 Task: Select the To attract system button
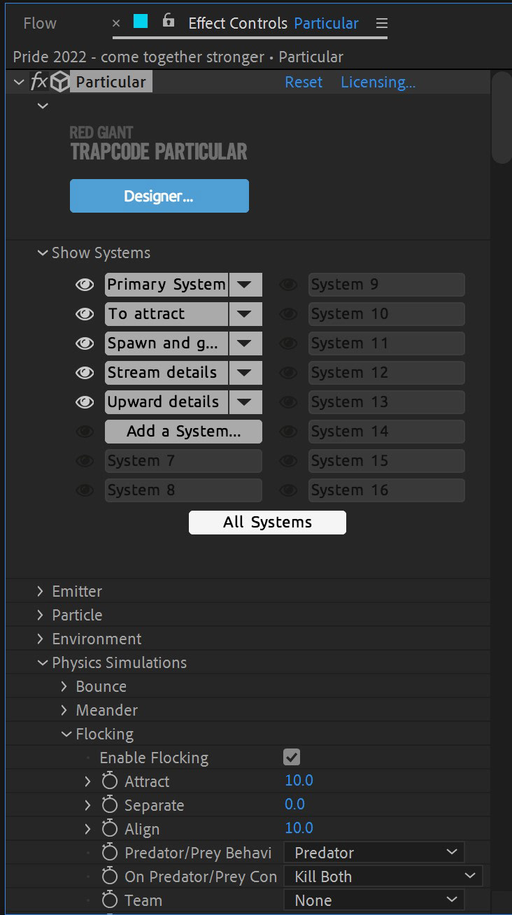pos(166,314)
